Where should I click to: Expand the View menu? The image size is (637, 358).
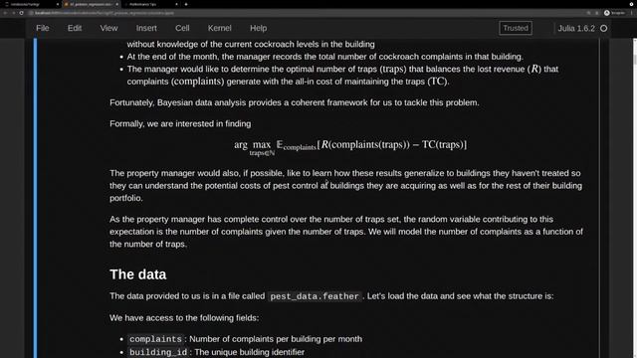pos(108,28)
